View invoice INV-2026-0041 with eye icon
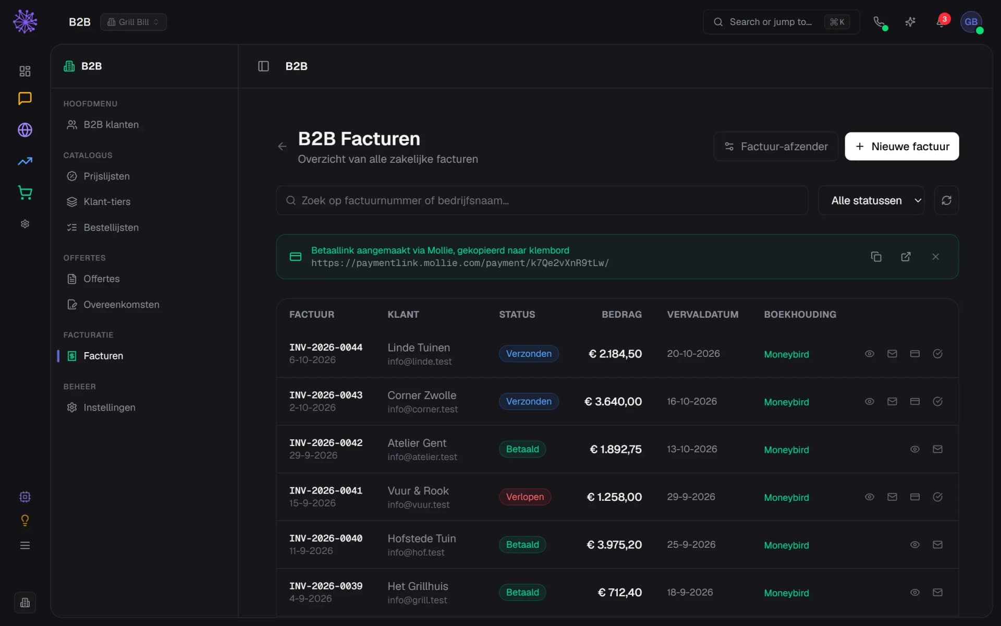The height and width of the screenshot is (626, 1001). click(x=870, y=497)
